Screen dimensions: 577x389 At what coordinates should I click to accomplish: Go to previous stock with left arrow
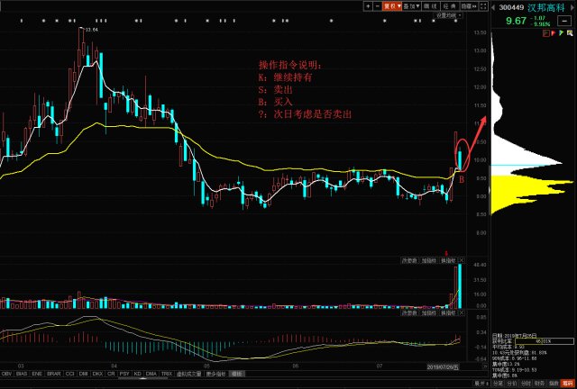493,7
